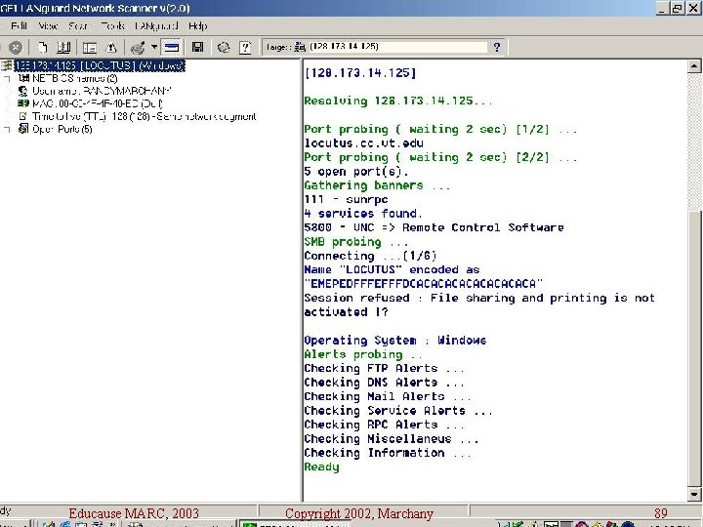Select the Username RANDYMARCHANY entry
Image resolution: width=703 pixels, height=527 pixels.
pos(102,91)
